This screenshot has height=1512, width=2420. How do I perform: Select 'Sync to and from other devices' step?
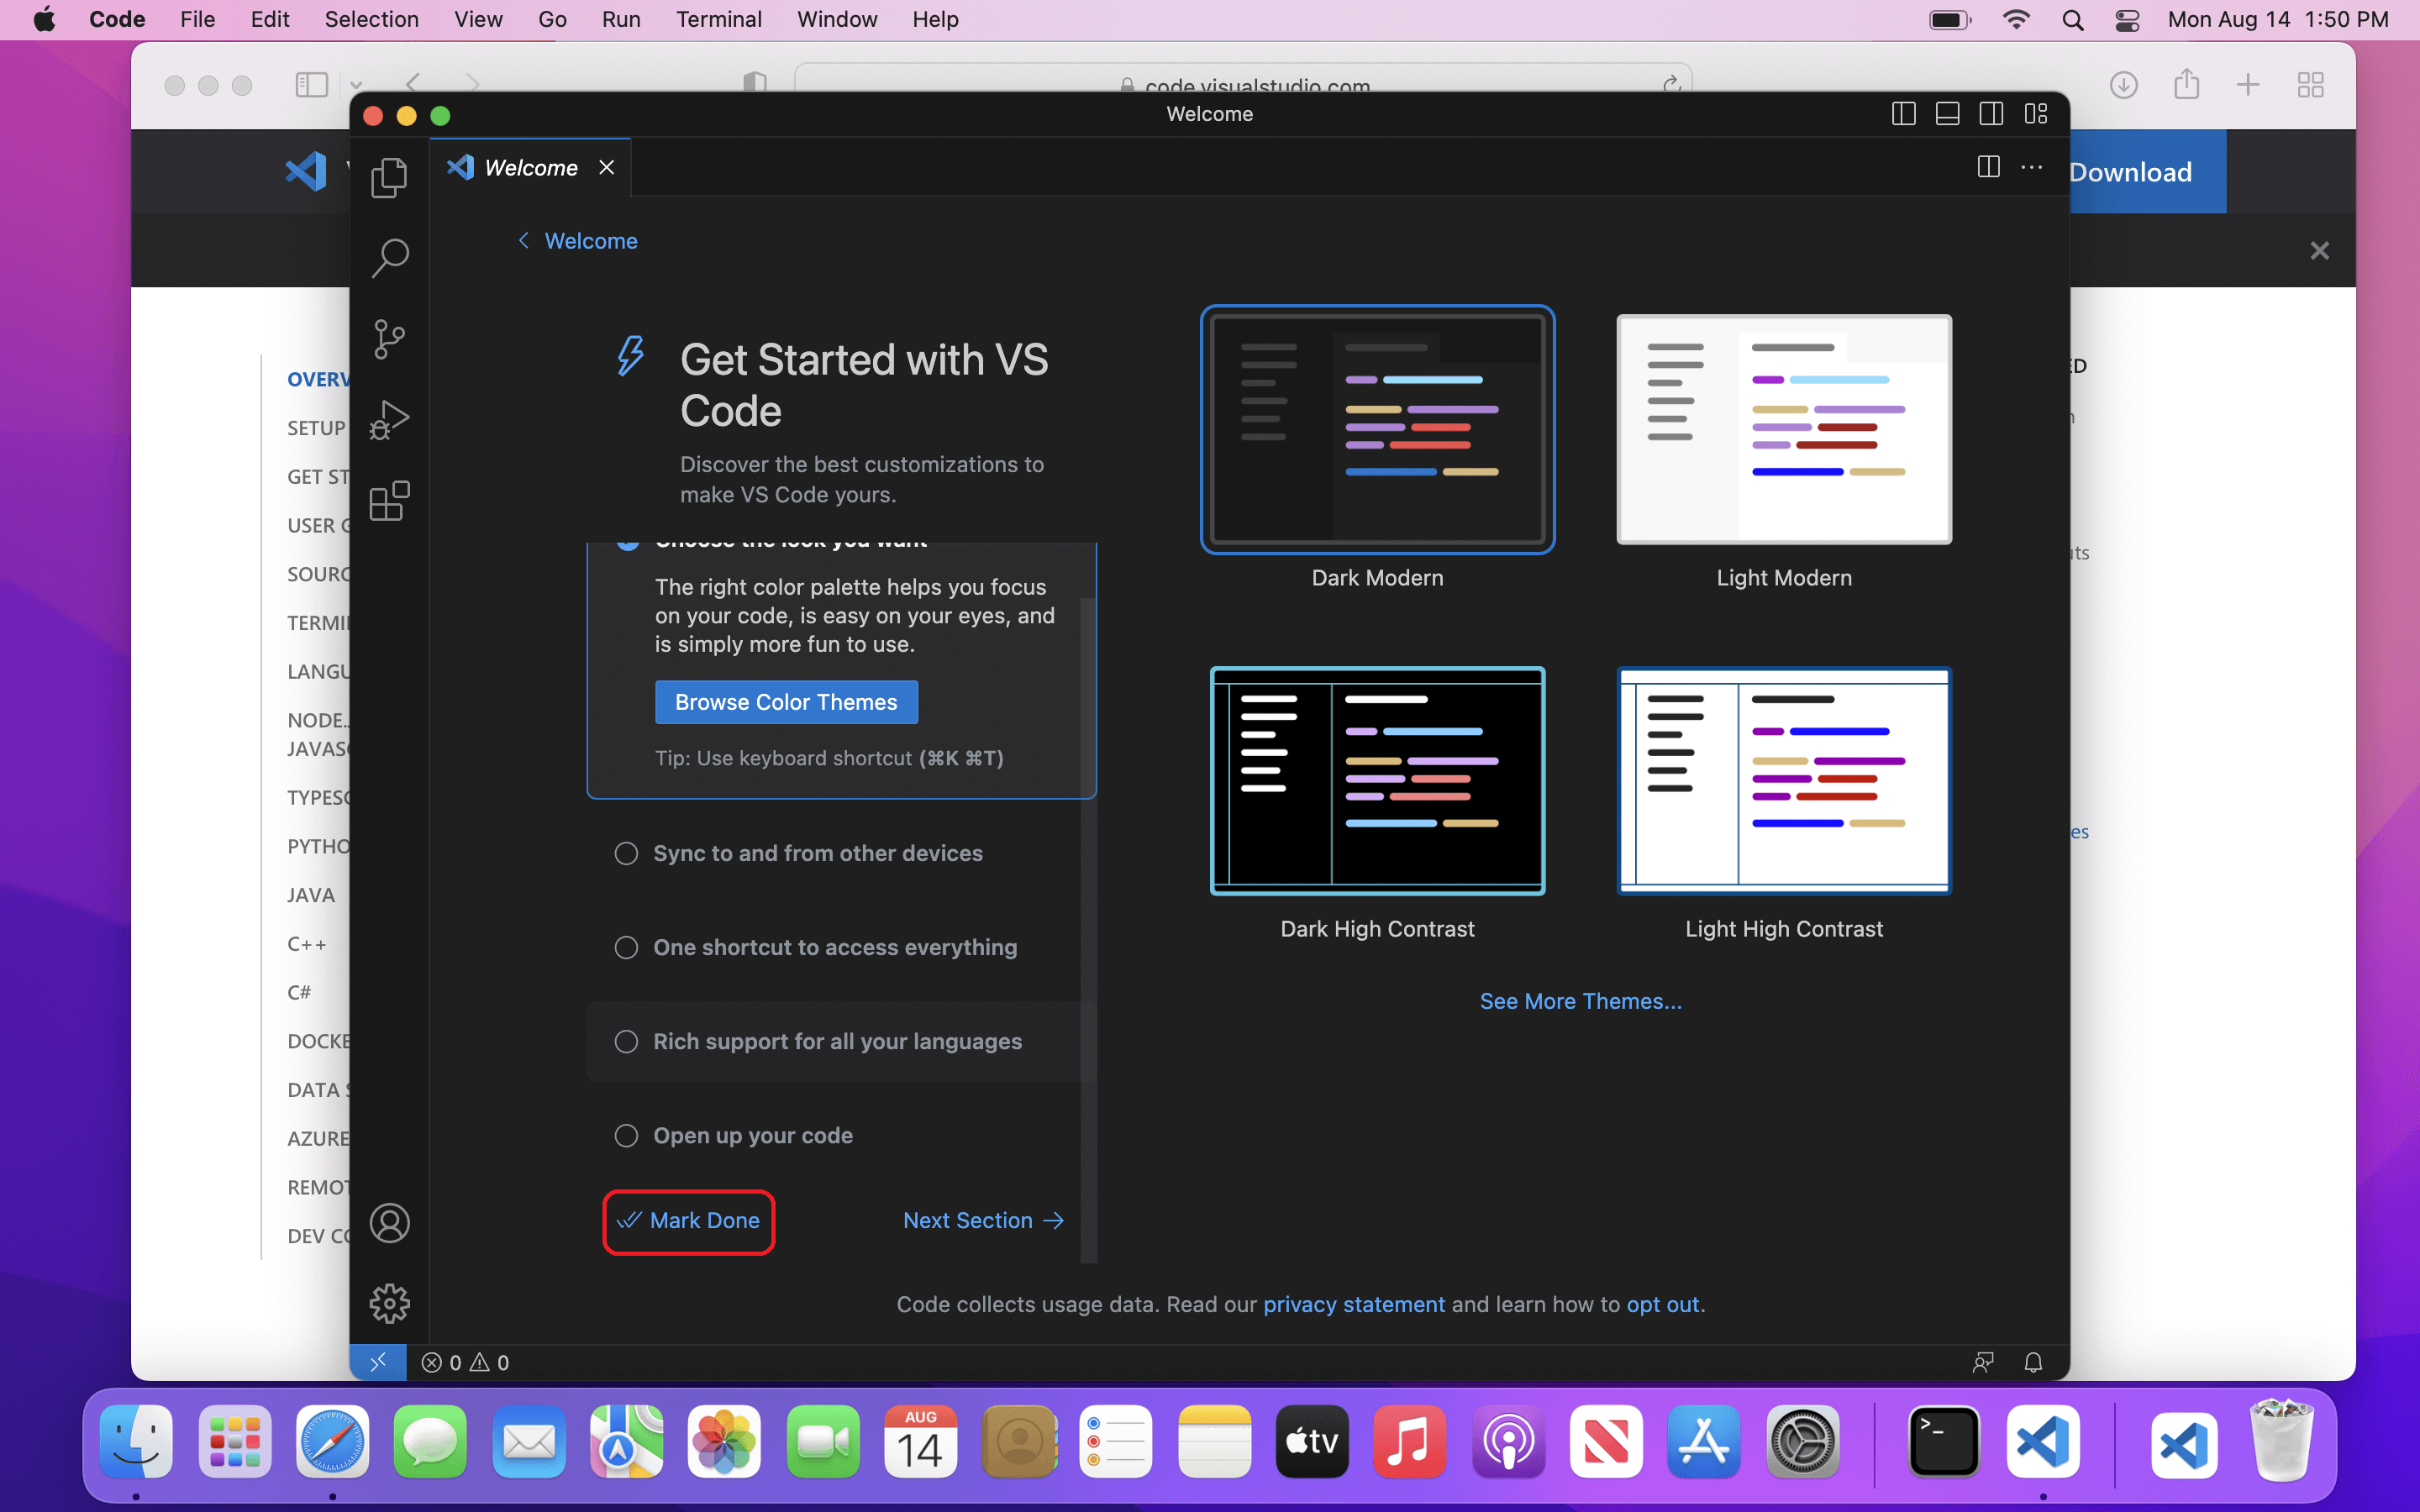(x=817, y=853)
